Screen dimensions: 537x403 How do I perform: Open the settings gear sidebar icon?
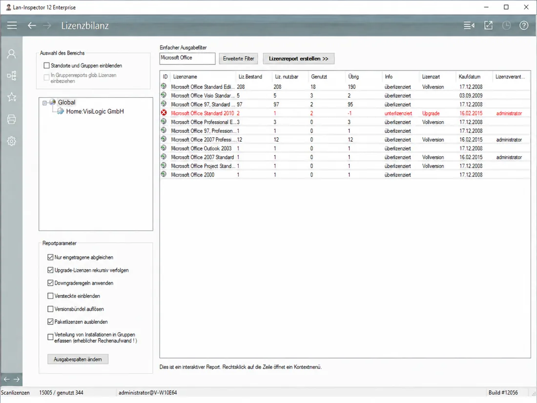tap(12, 141)
